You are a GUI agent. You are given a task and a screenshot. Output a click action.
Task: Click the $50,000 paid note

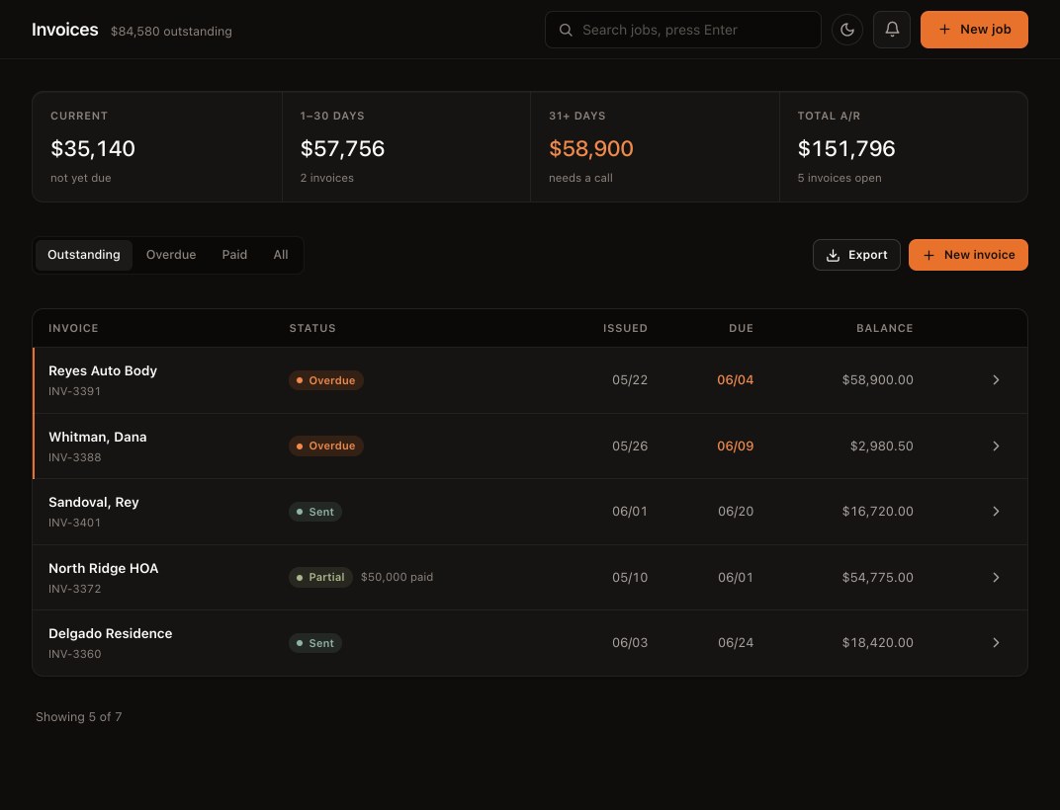point(397,578)
